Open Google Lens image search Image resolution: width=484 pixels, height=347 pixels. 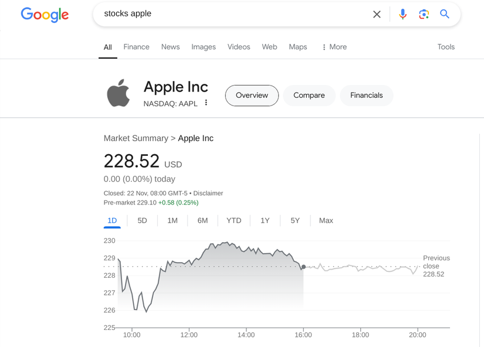click(424, 14)
